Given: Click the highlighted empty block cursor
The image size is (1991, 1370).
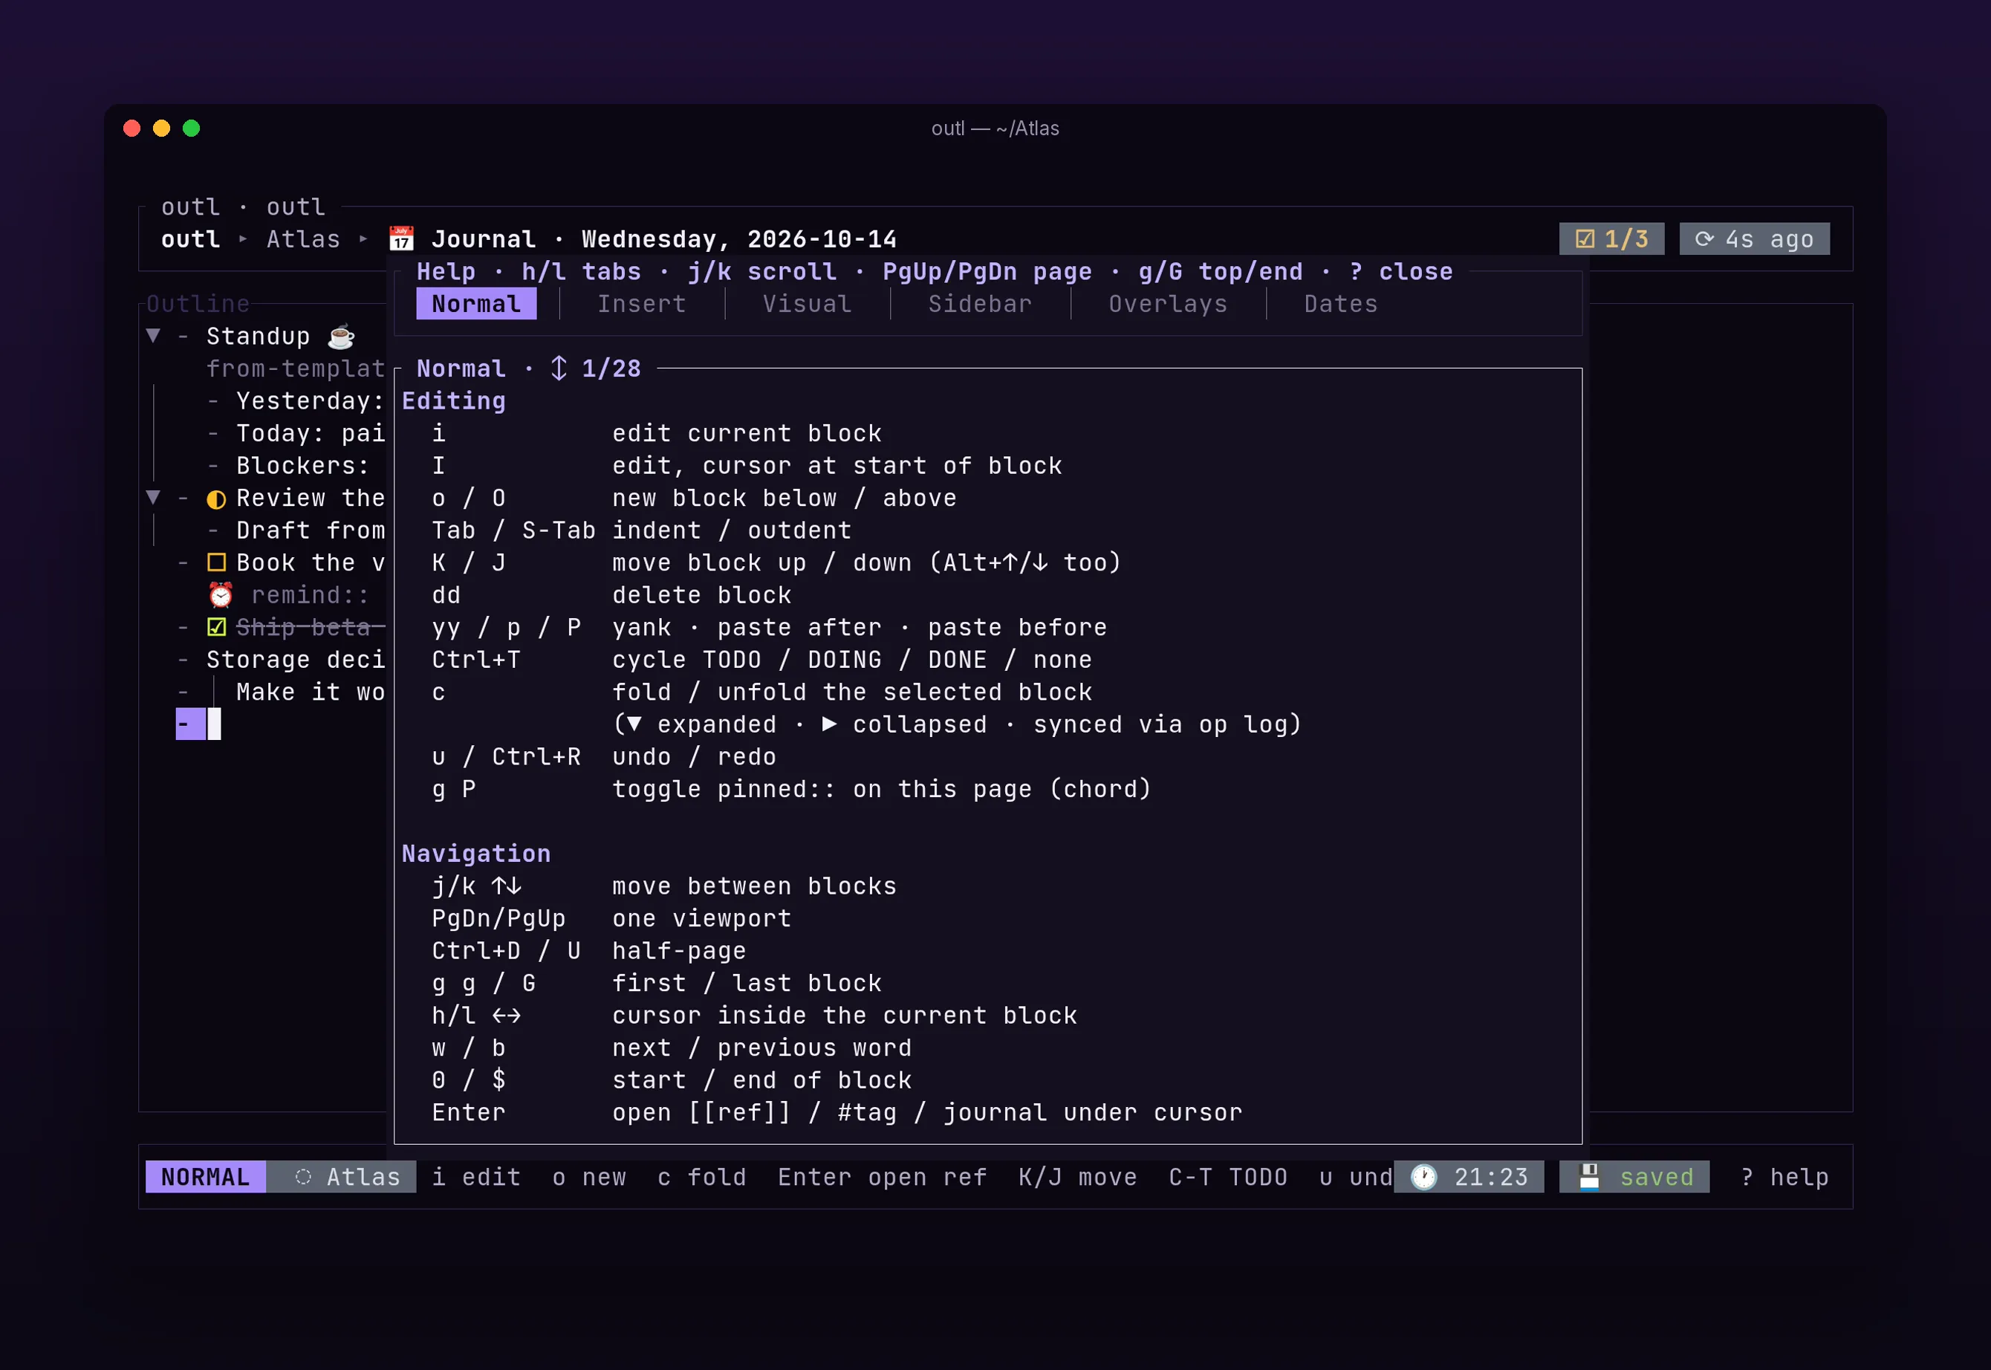Looking at the screenshot, I should click(198, 724).
